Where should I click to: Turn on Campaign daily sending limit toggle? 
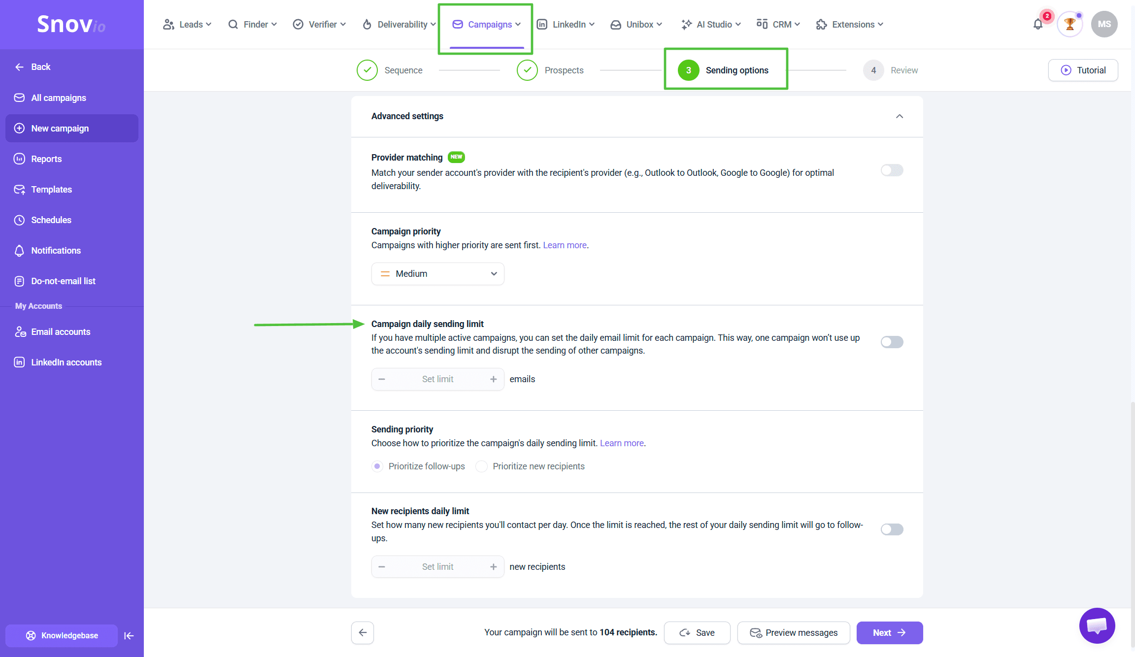[892, 342]
